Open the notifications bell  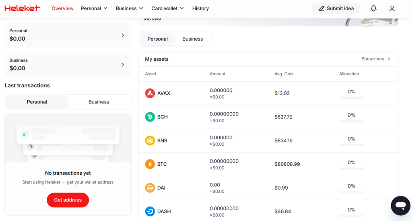tap(373, 8)
